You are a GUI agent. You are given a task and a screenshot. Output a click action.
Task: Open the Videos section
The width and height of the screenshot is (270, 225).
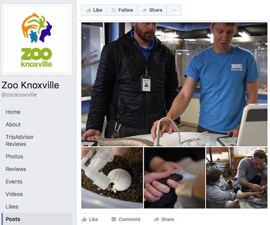pyautogui.click(x=14, y=194)
